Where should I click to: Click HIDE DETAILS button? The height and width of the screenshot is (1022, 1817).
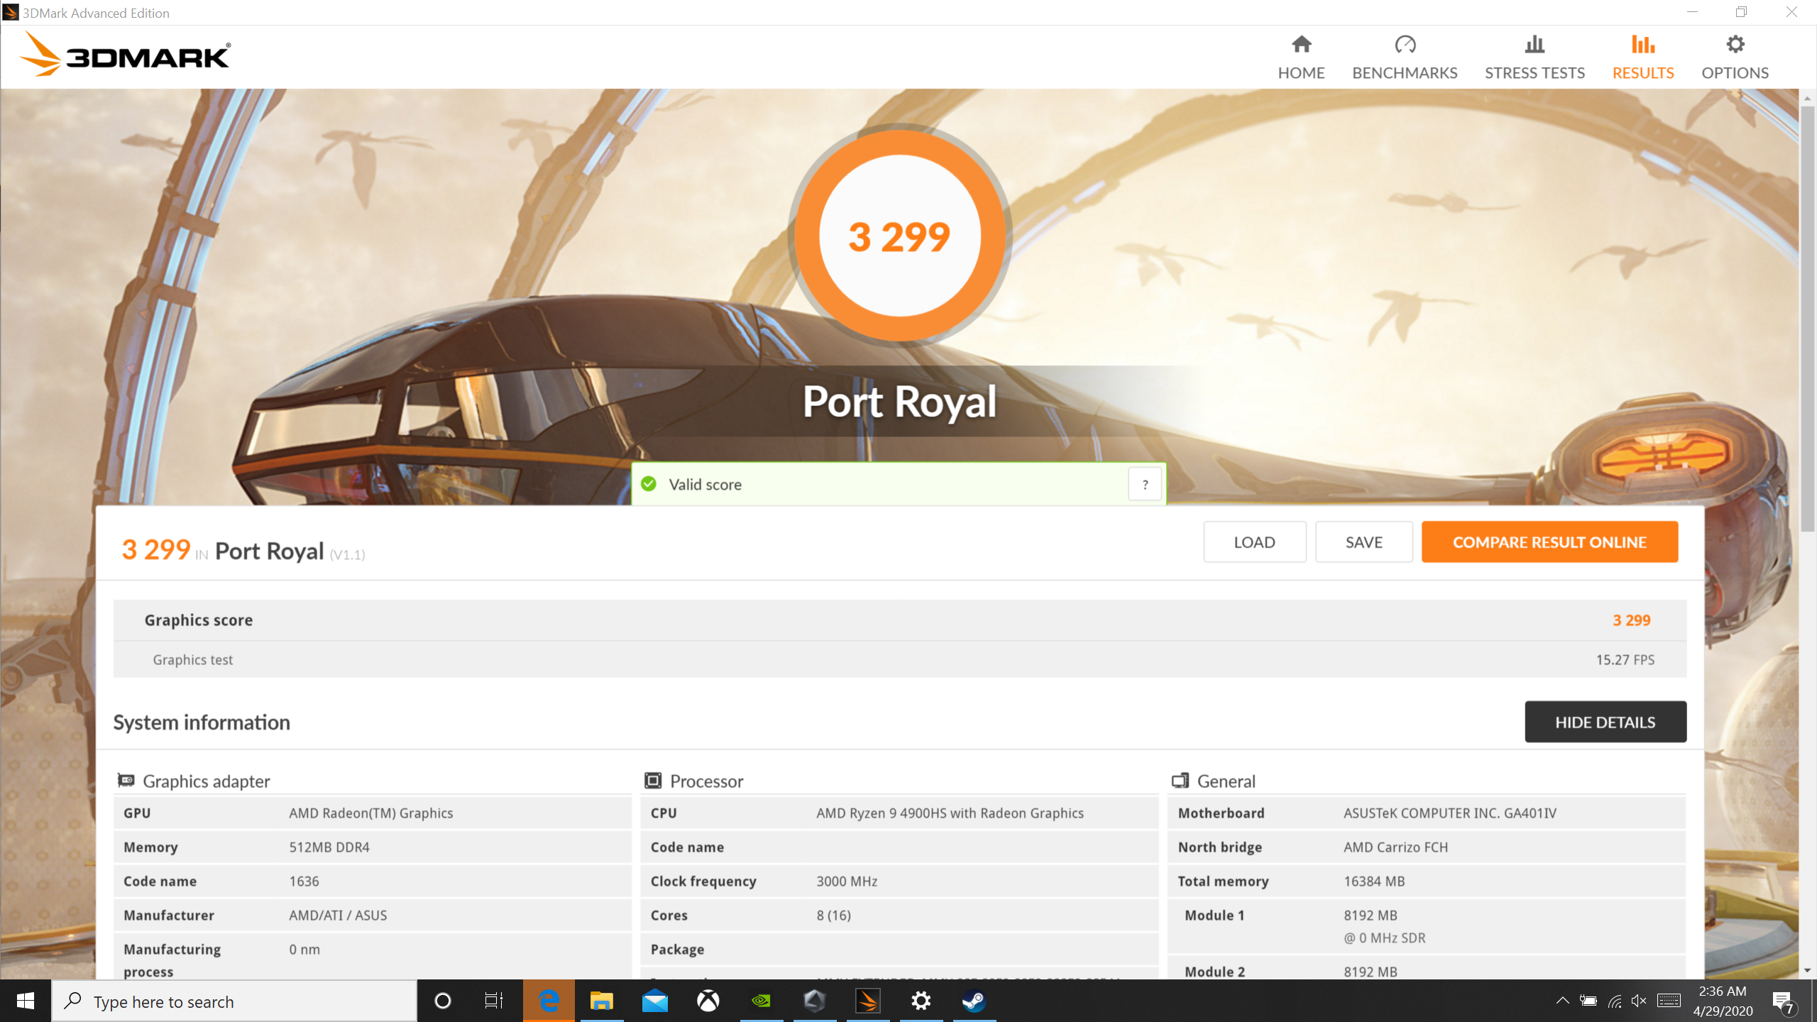pyautogui.click(x=1605, y=722)
